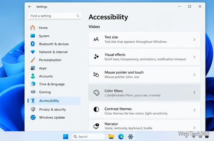Select the Accessibility sidebar label
Screen dimensions: 214x141
[x=49, y=101]
